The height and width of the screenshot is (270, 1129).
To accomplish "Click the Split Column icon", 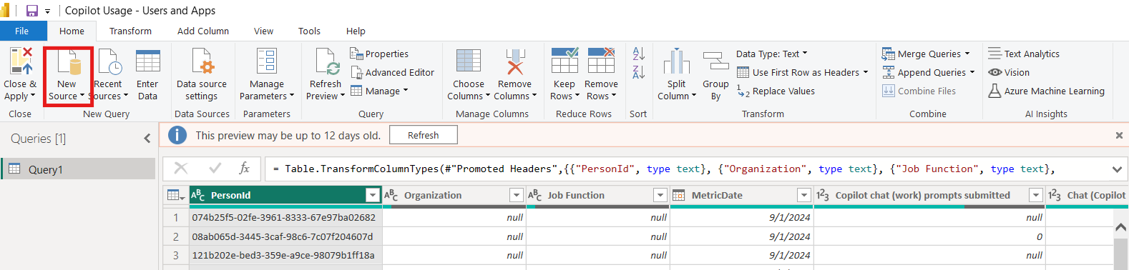I will click(676, 61).
